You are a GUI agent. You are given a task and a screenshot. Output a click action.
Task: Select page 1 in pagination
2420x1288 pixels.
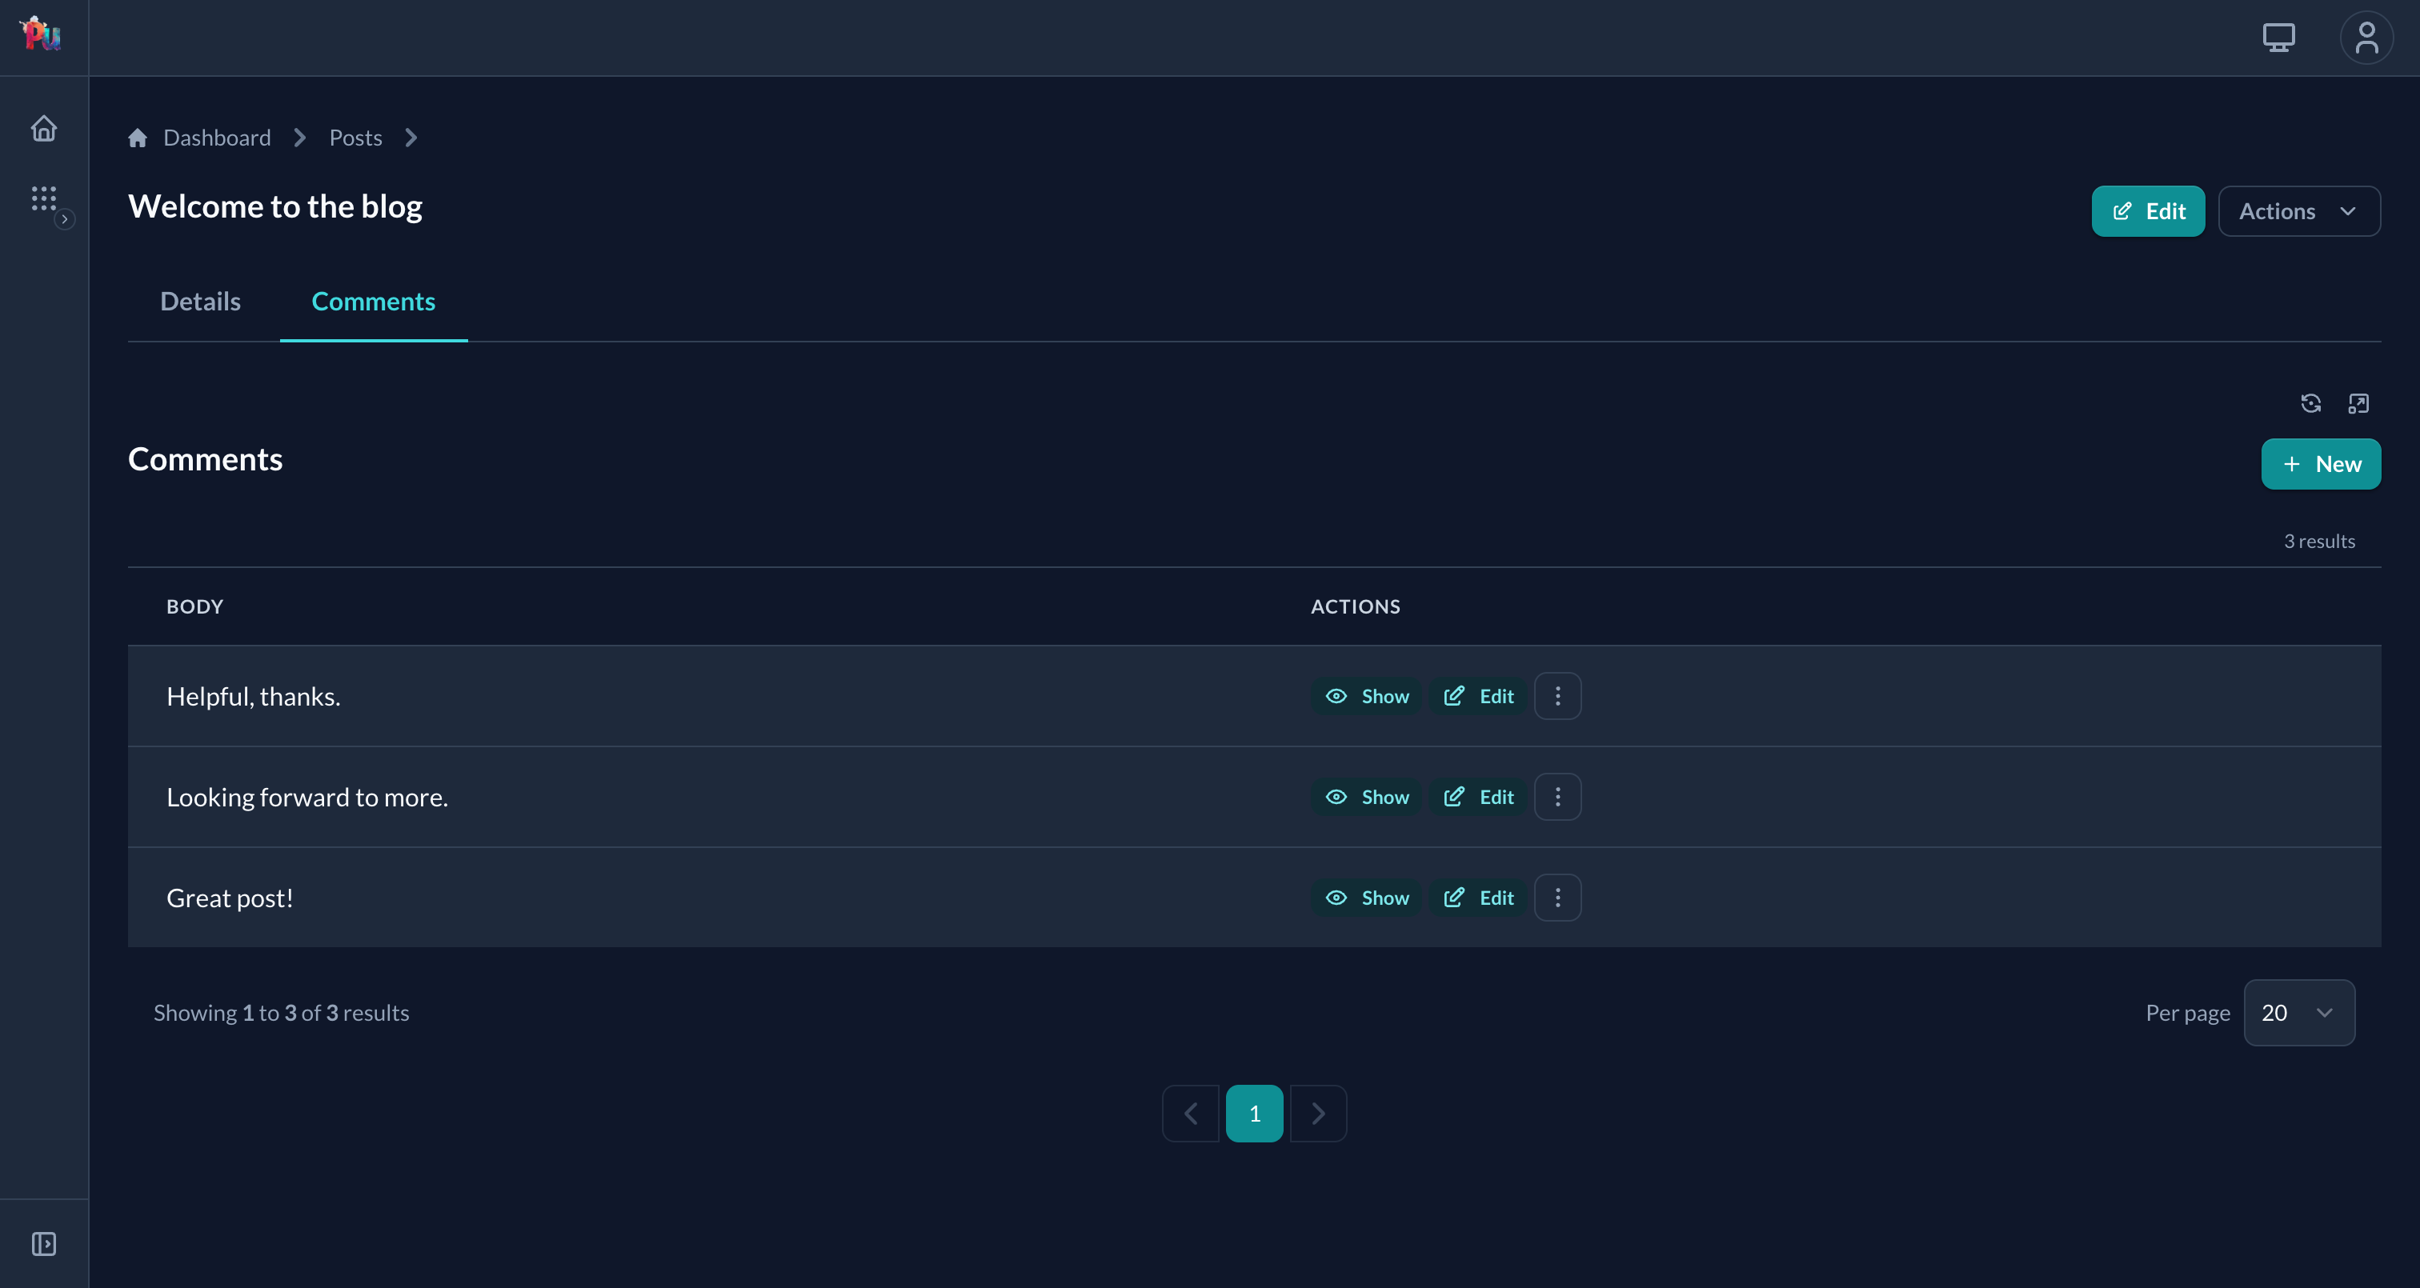[x=1254, y=1114]
